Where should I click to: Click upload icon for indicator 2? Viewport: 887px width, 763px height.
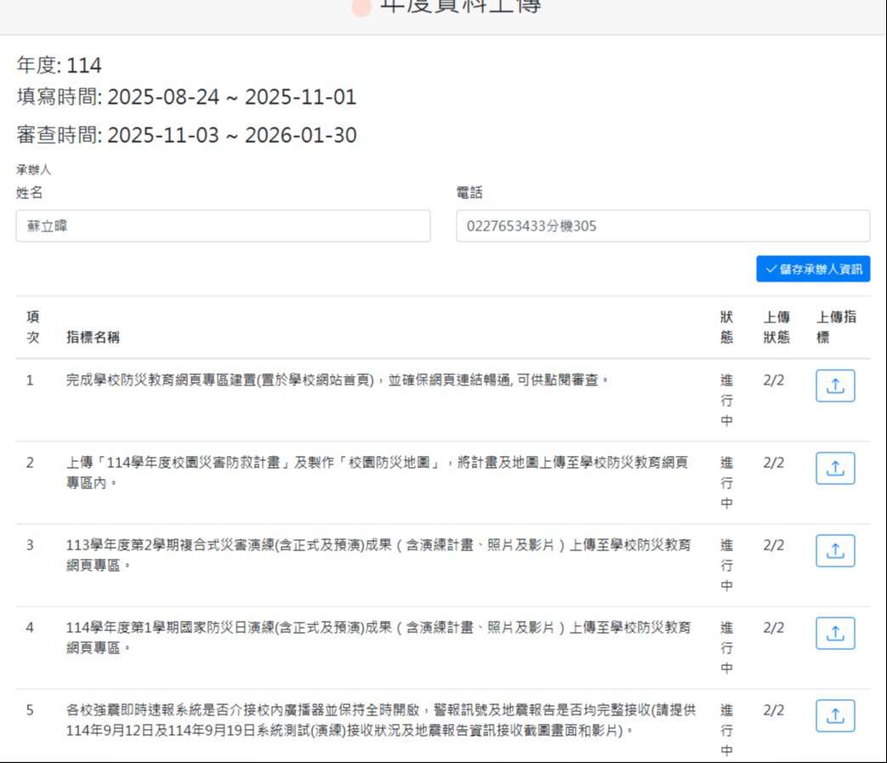(834, 469)
